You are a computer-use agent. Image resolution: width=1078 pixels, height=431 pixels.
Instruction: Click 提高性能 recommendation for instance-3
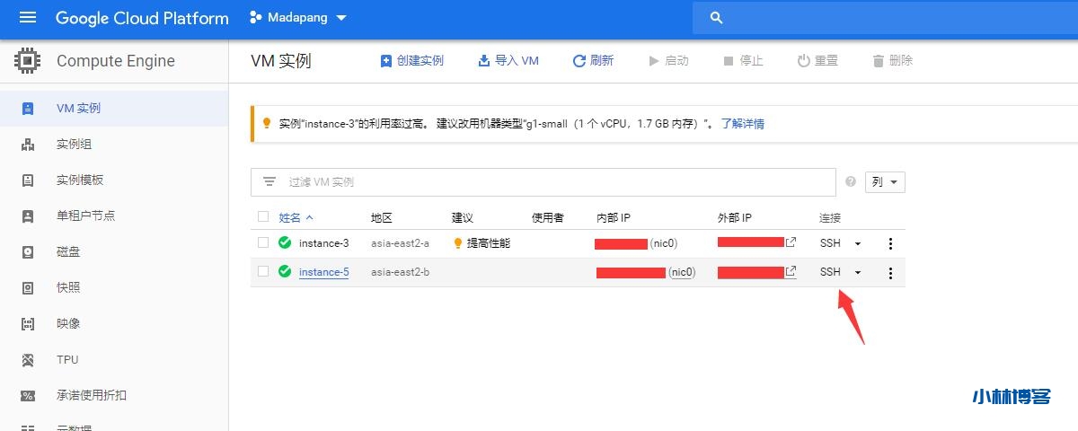click(489, 243)
